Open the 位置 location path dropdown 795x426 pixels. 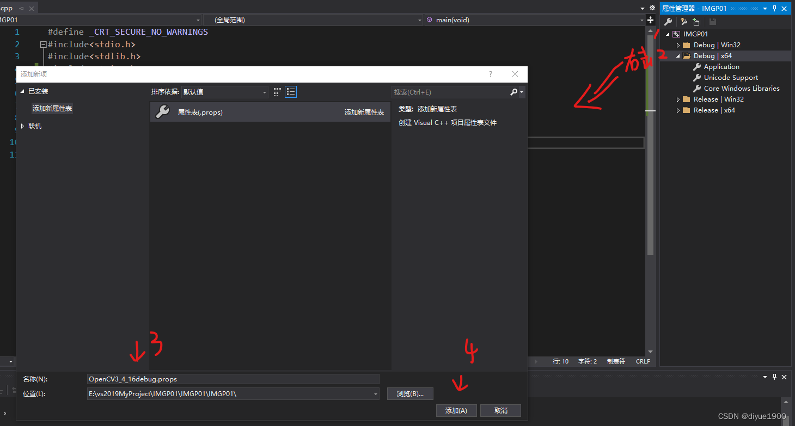coord(375,394)
